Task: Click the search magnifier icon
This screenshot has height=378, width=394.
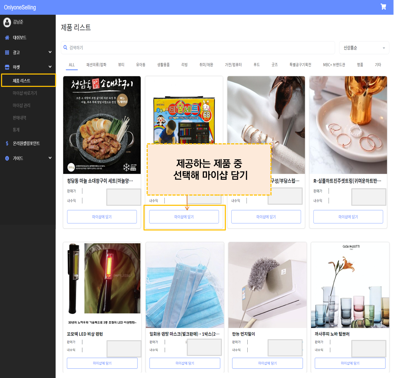Action: tap(65, 48)
